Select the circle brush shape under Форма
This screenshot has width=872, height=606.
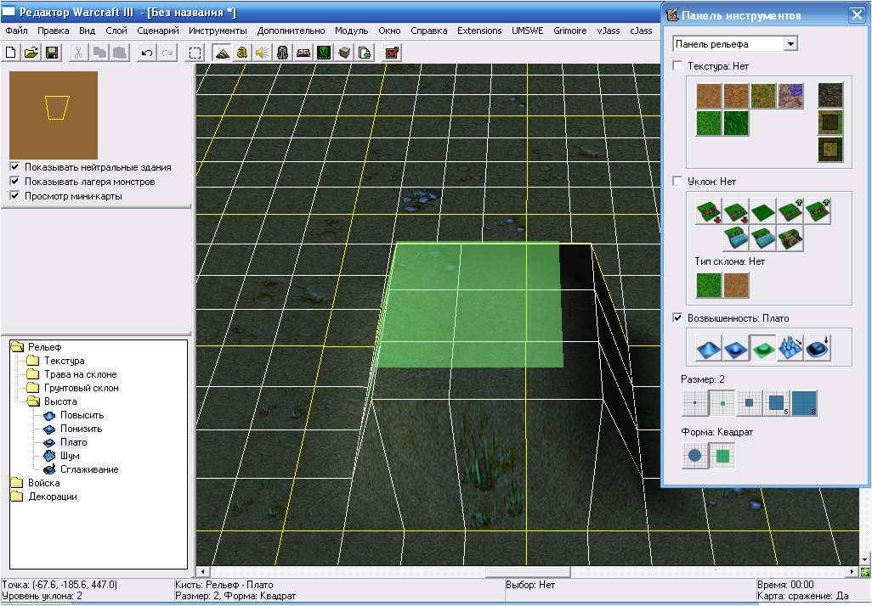(695, 456)
